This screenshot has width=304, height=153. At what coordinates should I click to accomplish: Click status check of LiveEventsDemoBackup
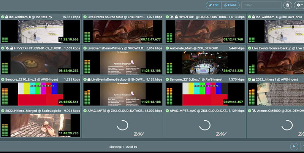pos(85,80)
